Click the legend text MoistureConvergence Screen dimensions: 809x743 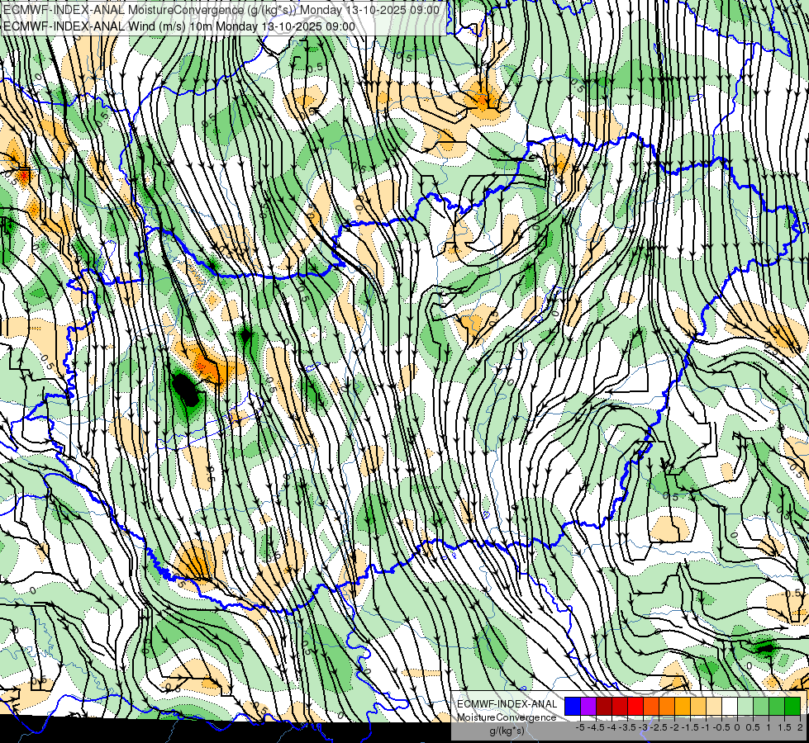(x=506, y=717)
